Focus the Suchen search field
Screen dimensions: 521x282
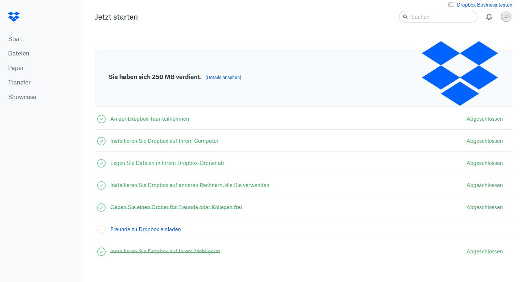pyautogui.click(x=438, y=17)
